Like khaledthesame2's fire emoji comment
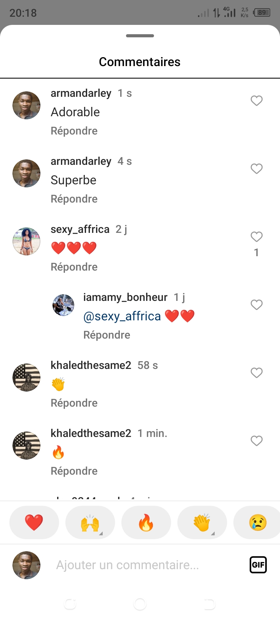Viewport: 280px width, 622px height. 256,441
